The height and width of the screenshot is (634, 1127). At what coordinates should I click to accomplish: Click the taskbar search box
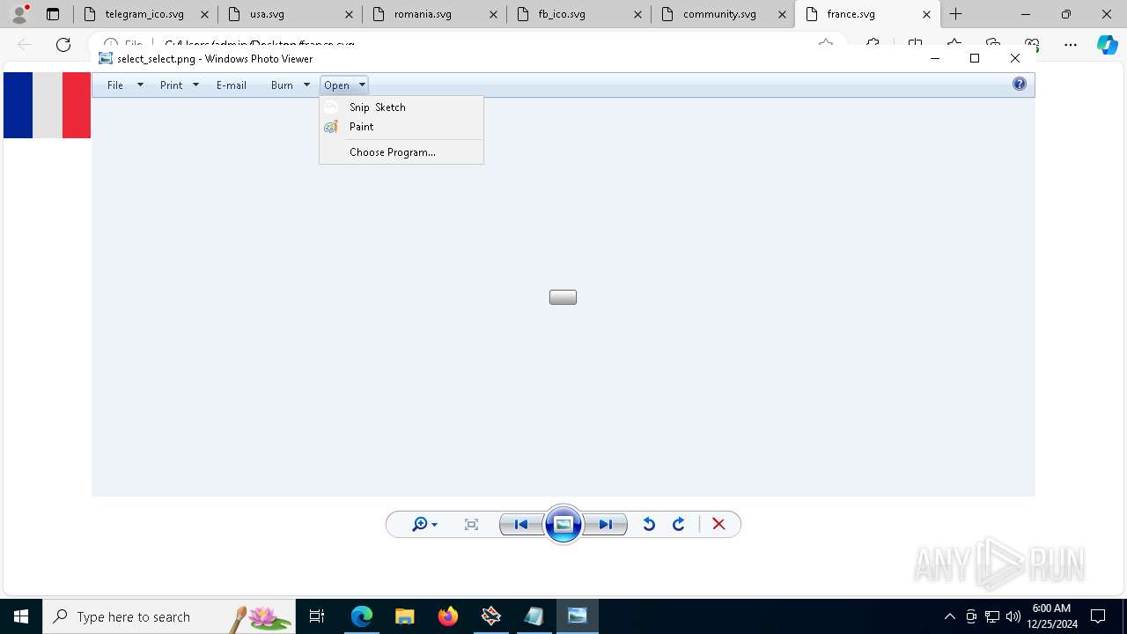click(x=169, y=616)
